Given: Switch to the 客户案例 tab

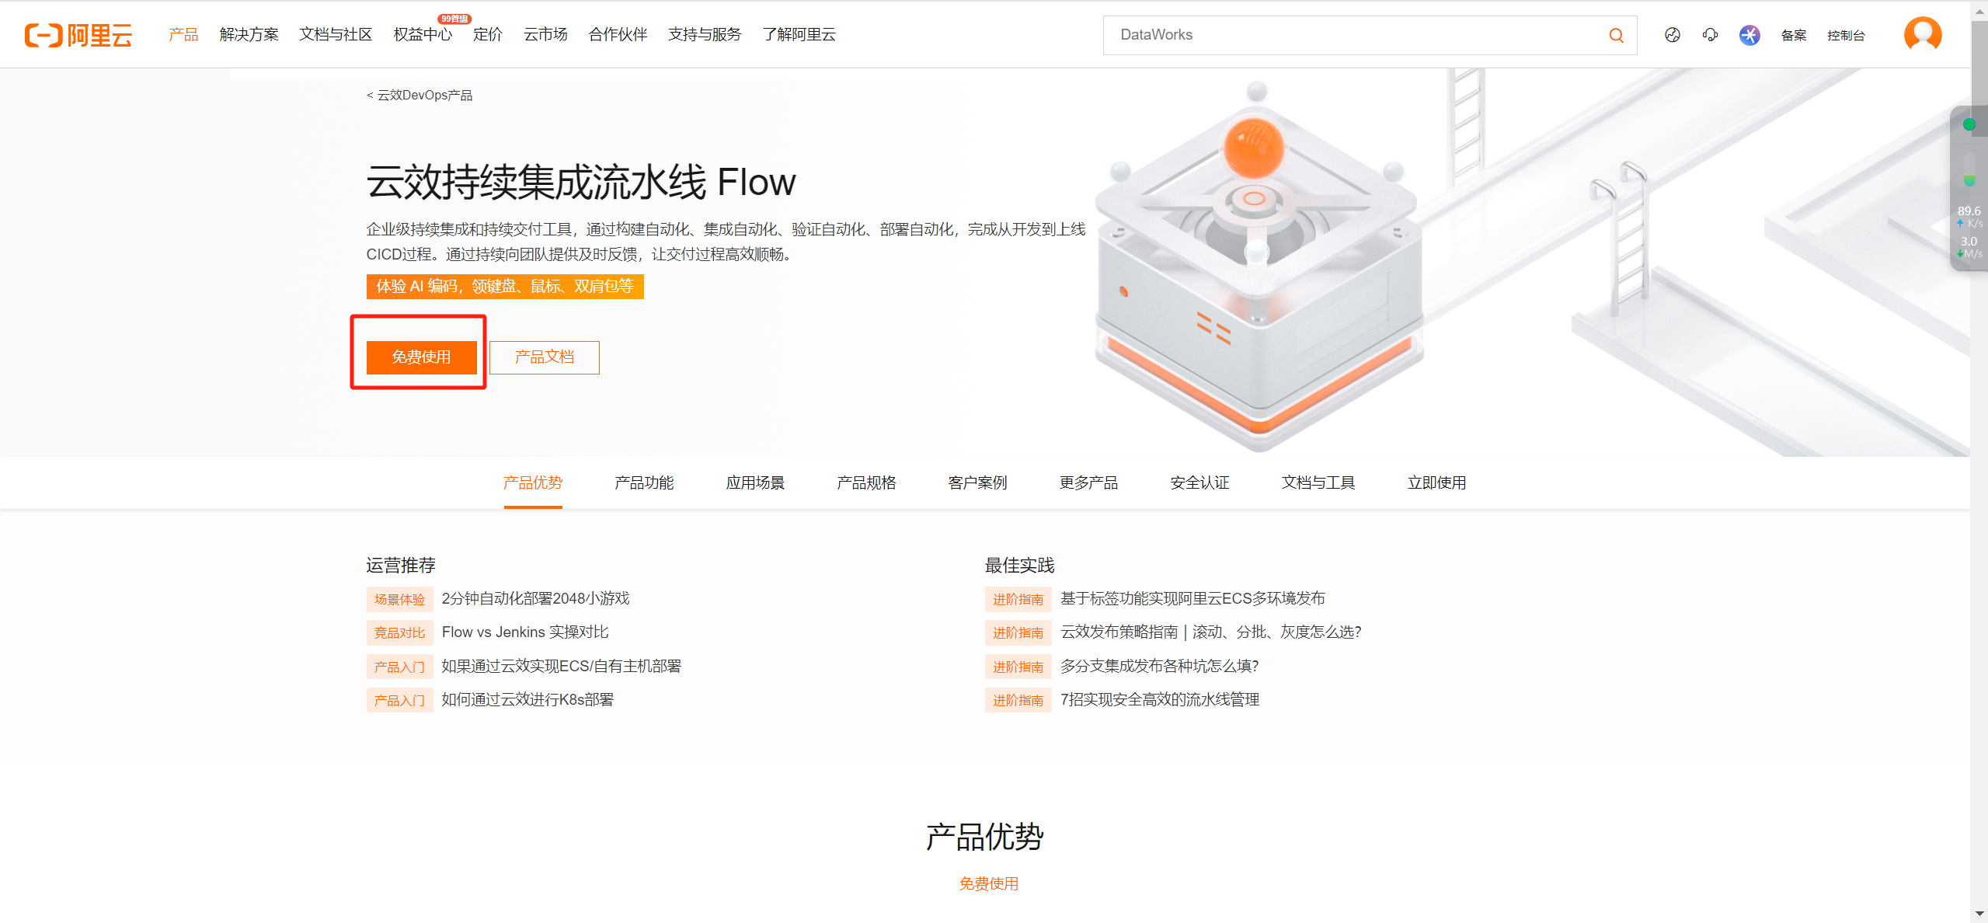Looking at the screenshot, I should [977, 482].
